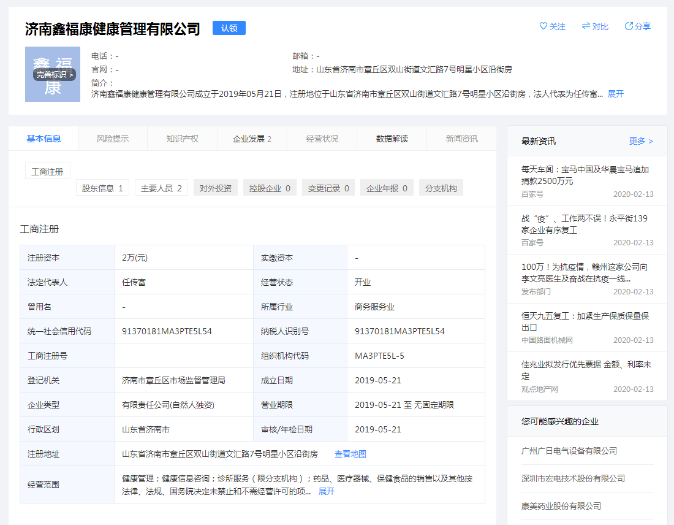Click 所属行业 value 商务服务业
Image resolution: width=674 pixels, height=525 pixels.
pos(374,307)
